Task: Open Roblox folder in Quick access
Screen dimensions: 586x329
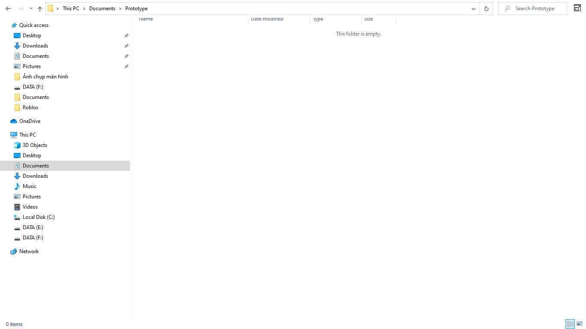Action: [x=30, y=108]
